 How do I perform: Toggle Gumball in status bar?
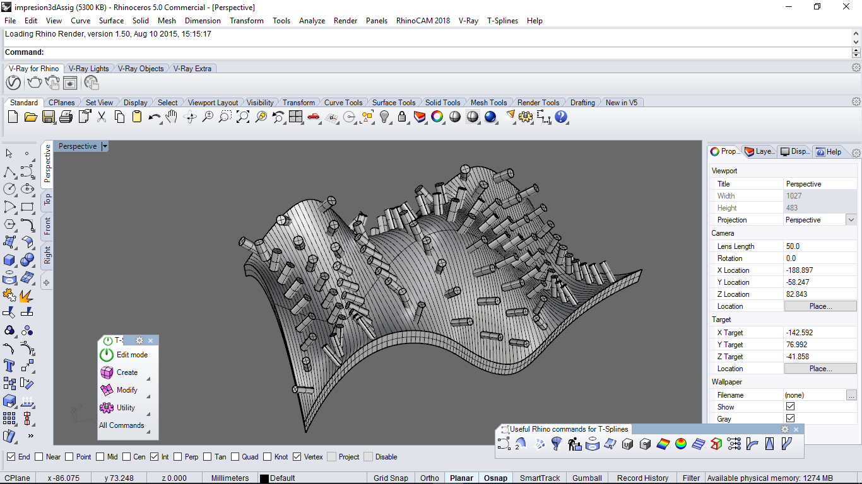click(587, 478)
